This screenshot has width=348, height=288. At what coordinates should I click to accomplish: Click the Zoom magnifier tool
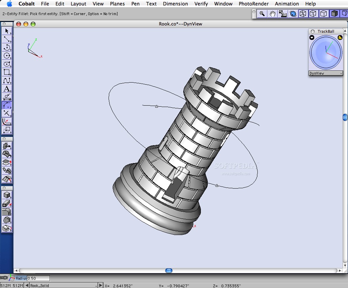click(262, 14)
